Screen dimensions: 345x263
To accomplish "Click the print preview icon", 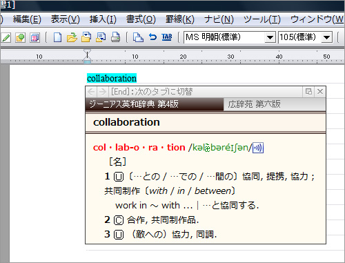I will [138, 37].
